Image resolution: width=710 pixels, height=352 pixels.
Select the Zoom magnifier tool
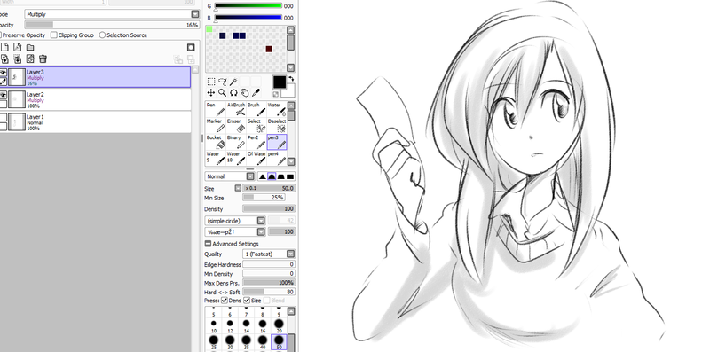223,93
